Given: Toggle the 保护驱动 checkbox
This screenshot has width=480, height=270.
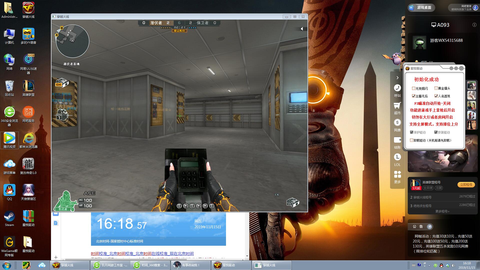Looking at the screenshot, I should [411, 132].
